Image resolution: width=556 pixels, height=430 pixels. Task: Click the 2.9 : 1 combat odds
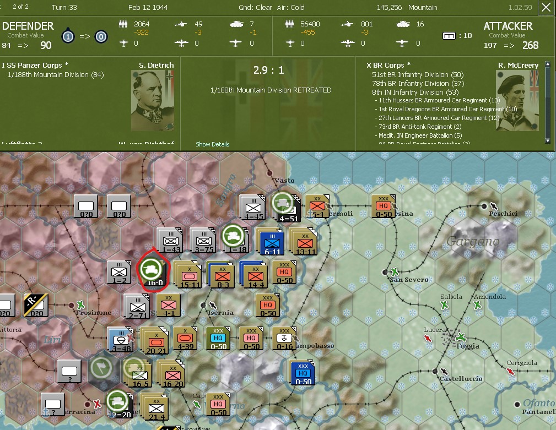click(x=268, y=70)
